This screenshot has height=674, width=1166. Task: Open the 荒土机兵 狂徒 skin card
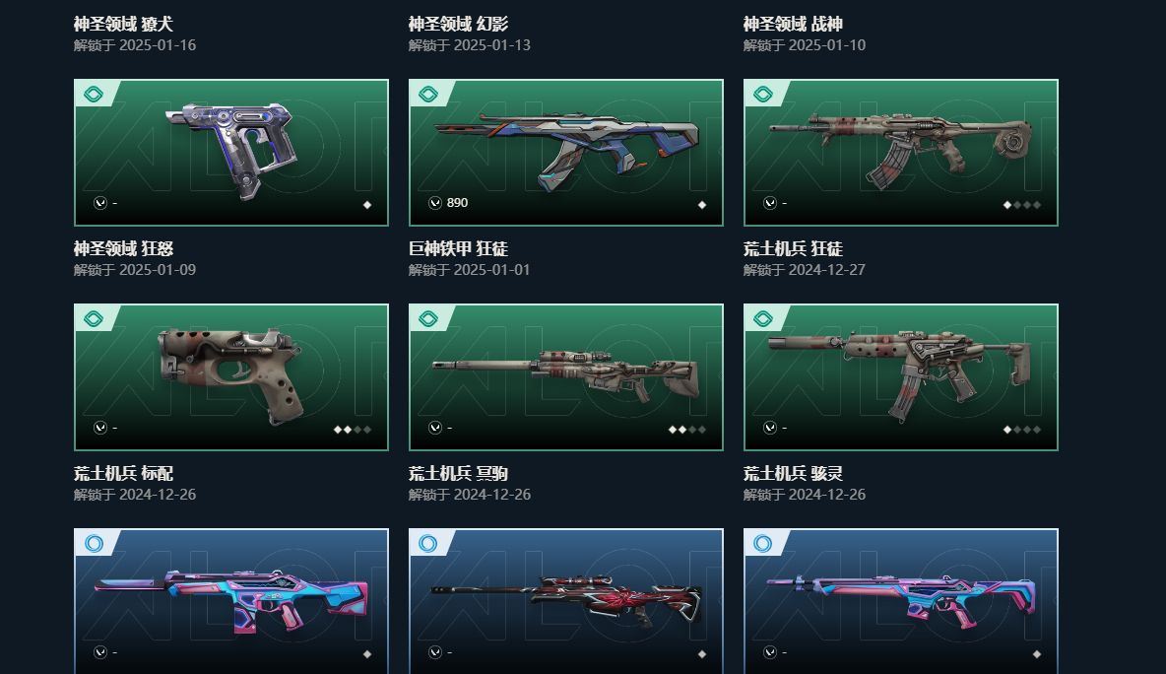[x=900, y=153]
